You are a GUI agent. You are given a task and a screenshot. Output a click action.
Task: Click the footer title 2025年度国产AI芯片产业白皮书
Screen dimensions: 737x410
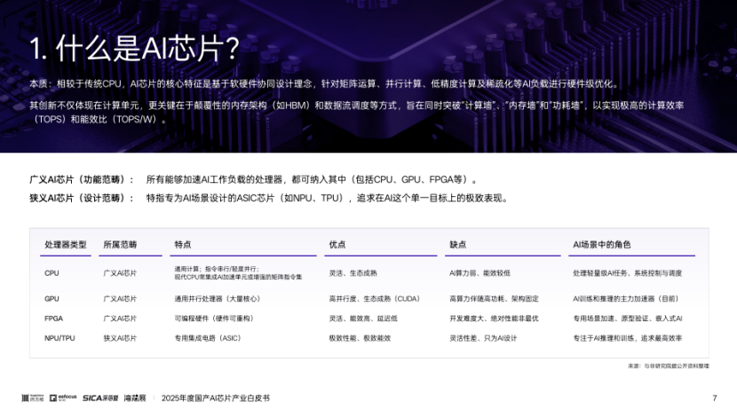pyautogui.click(x=215, y=398)
